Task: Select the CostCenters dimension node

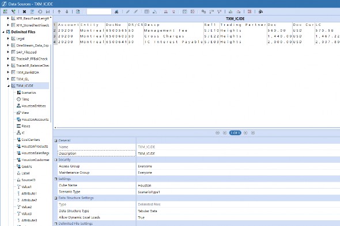Action: pos(28,140)
